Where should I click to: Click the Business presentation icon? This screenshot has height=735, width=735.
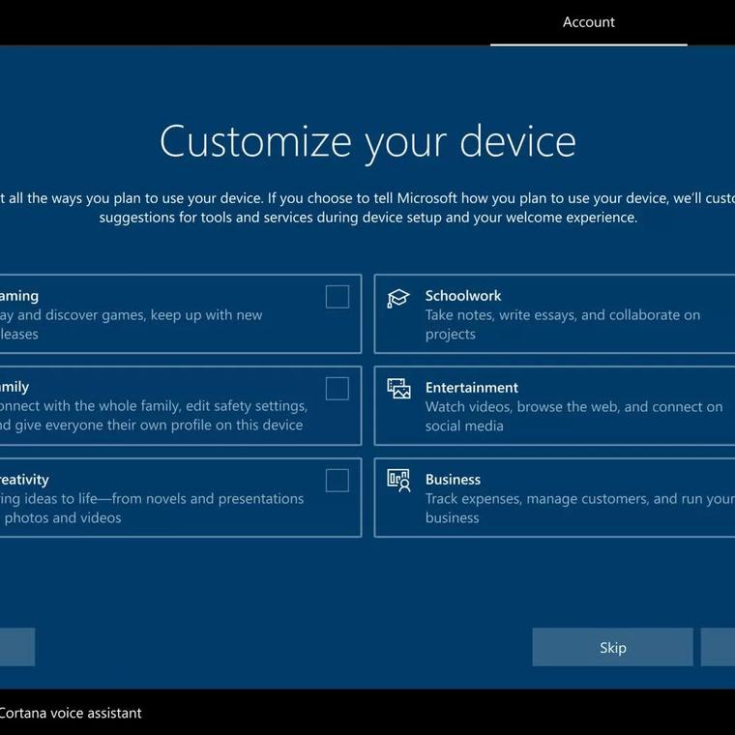398,481
